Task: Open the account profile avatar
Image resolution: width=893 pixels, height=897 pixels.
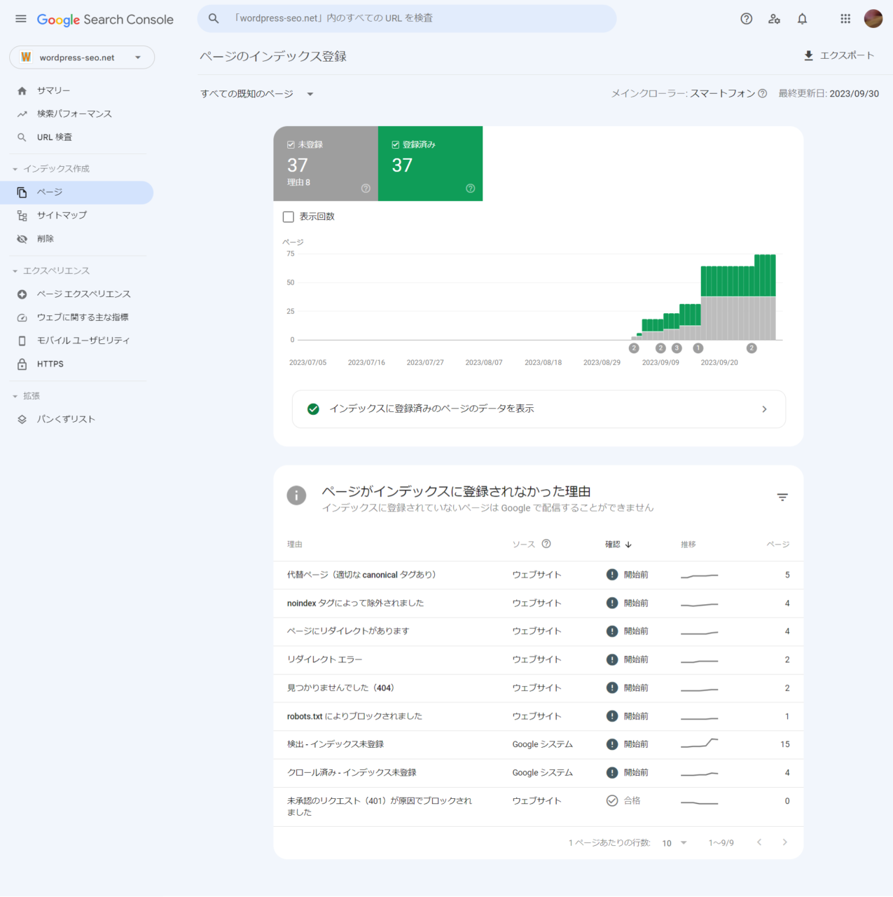Action: coord(873,19)
